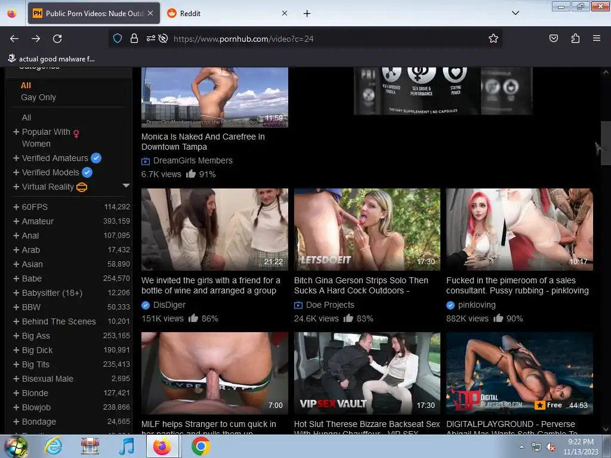The height and width of the screenshot is (458, 611).
Task: Open the VIP Sex Vault video thumbnail
Action: (367, 373)
